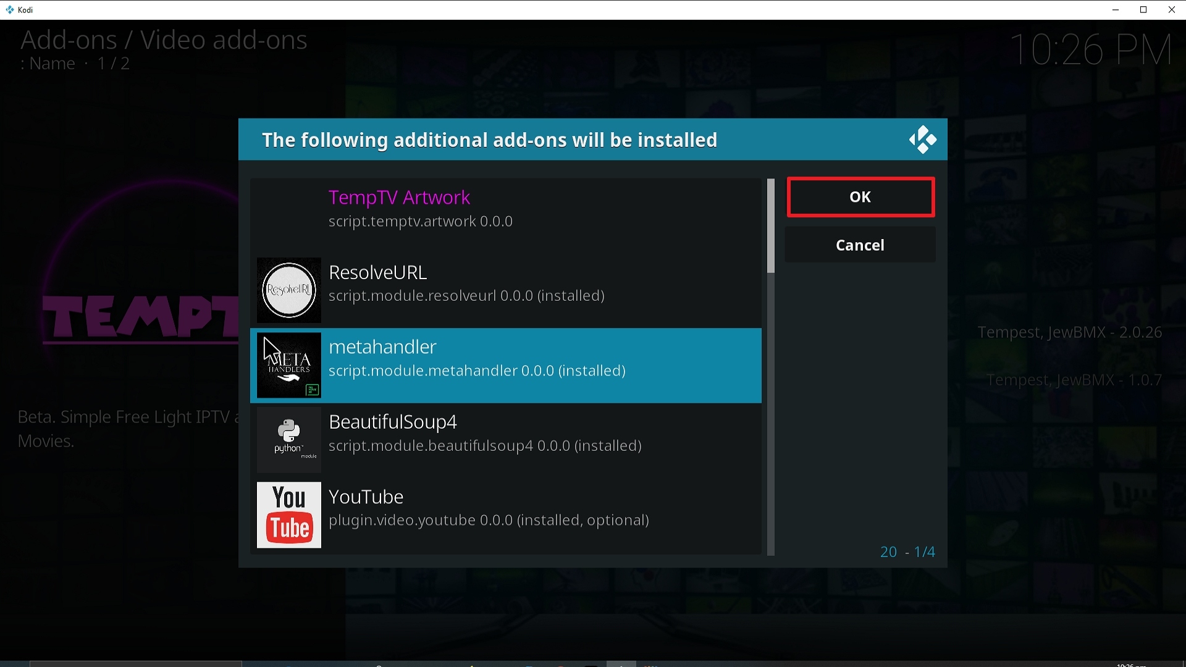Select the YouTube add-on title
Screen dimensions: 1186x667
coord(366,497)
